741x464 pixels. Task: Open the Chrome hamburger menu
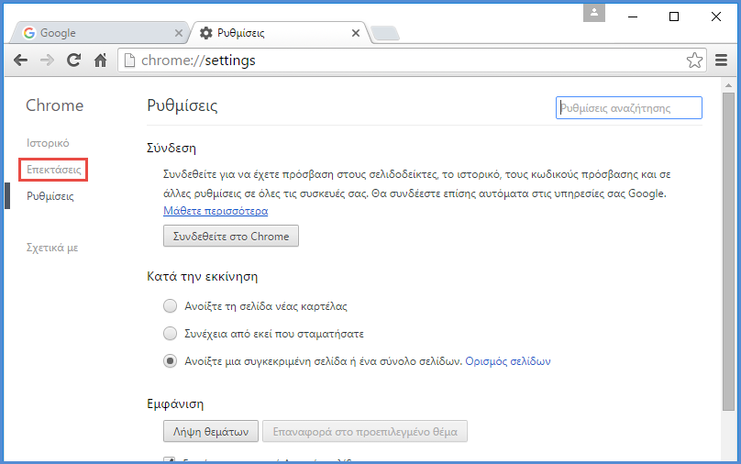point(721,60)
